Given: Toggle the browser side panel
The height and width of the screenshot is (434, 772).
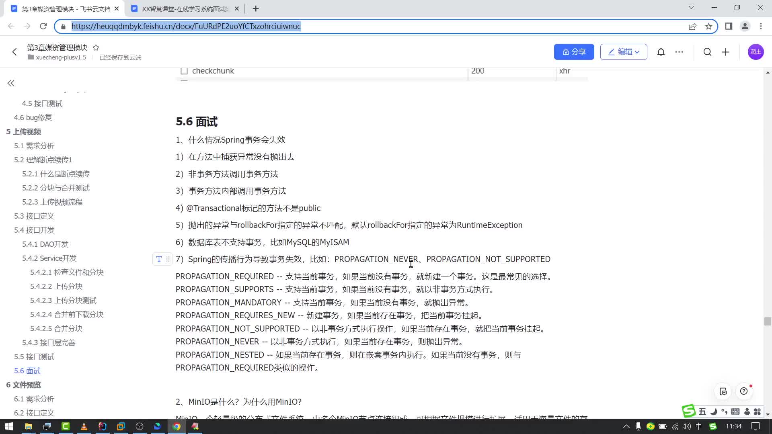Looking at the screenshot, I should coord(729,26).
